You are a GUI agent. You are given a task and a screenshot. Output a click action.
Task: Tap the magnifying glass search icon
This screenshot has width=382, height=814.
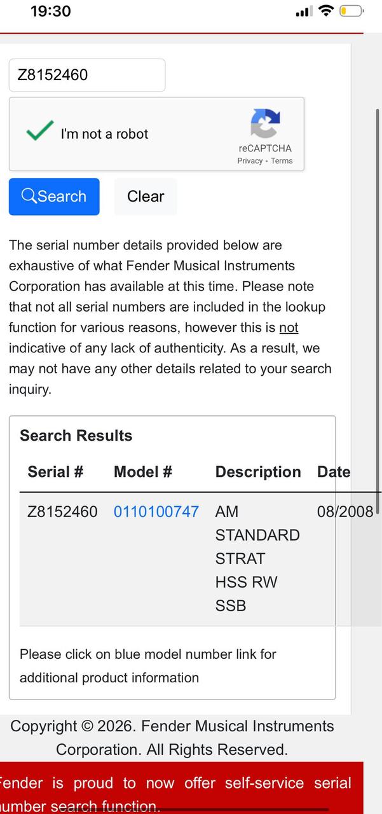point(29,196)
